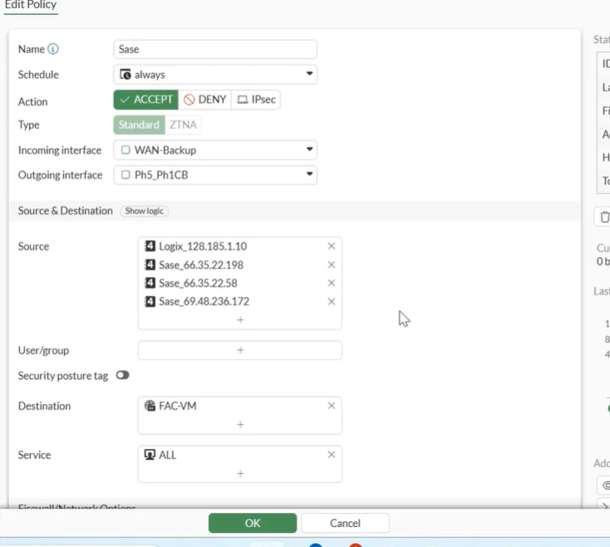Viewport: 610px width, 547px height.
Task: Select the Sase_66.35.22.58 source text
Action: pyautogui.click(x=198, y=283)
